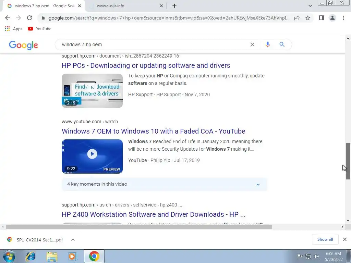Open the Apps shortcut in bookmarks bar
Screen dimensions: 351x263
click(13, 29)
